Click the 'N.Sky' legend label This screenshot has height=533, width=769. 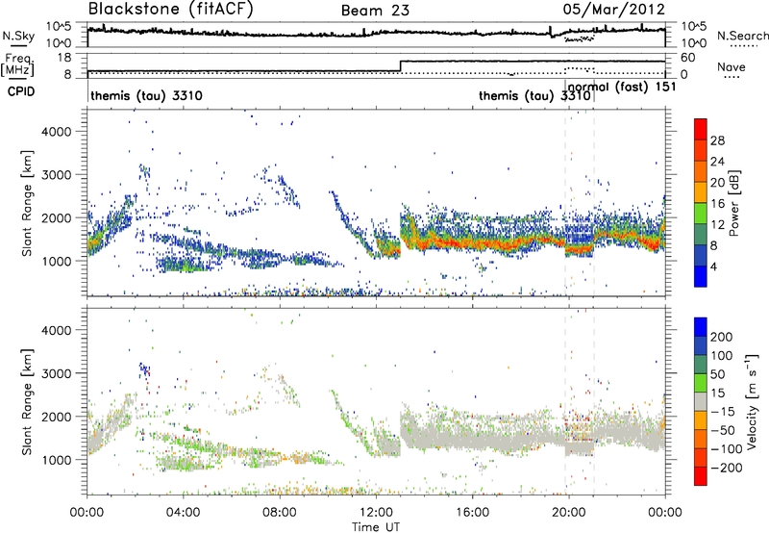(18, 36)
